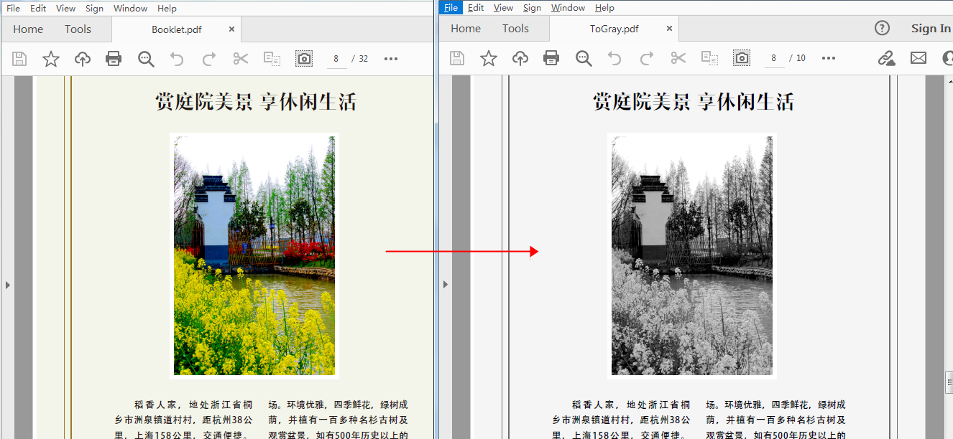Share link icon in ToGray.pdf toolbar

pyautogui.click(x=887, y=58)
